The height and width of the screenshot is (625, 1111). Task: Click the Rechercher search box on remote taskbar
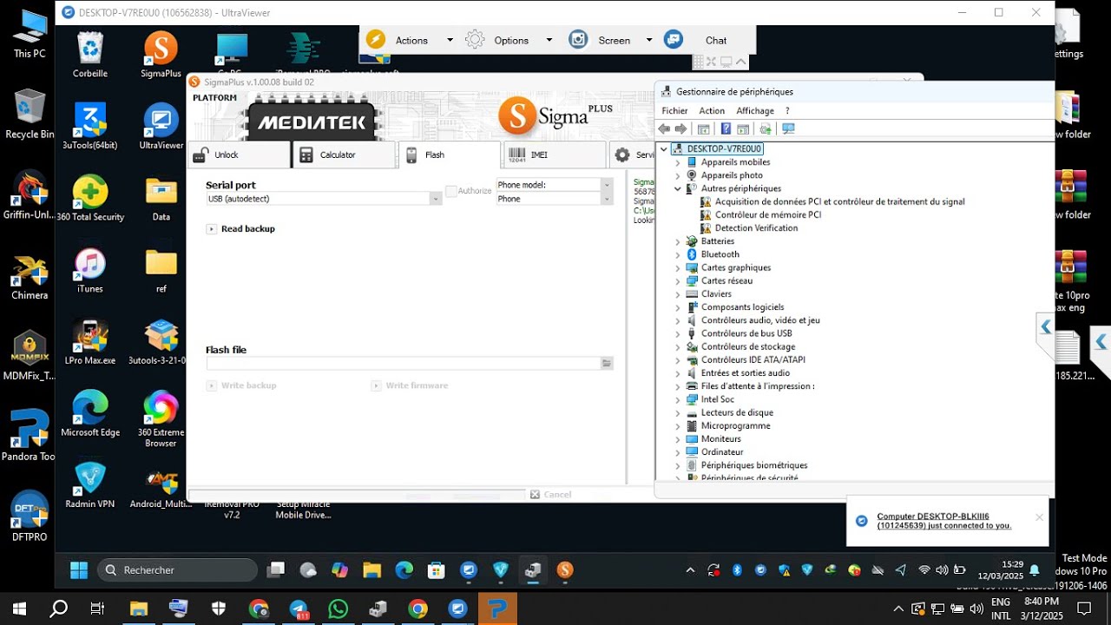[x=177, y=570]
